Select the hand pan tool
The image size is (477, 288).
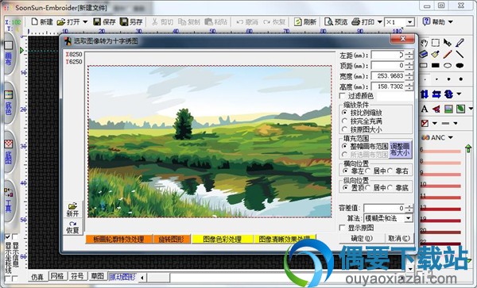click(424, 43)
